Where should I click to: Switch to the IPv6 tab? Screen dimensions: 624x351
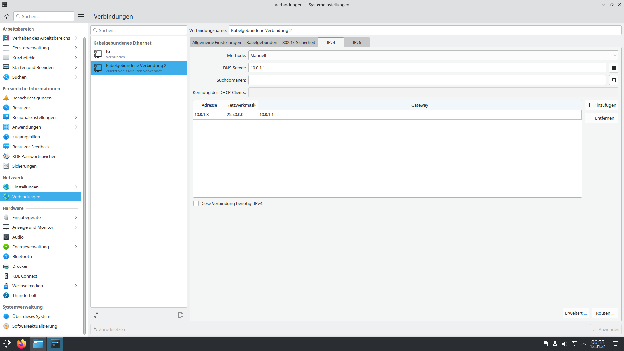(x=357, y=42)
